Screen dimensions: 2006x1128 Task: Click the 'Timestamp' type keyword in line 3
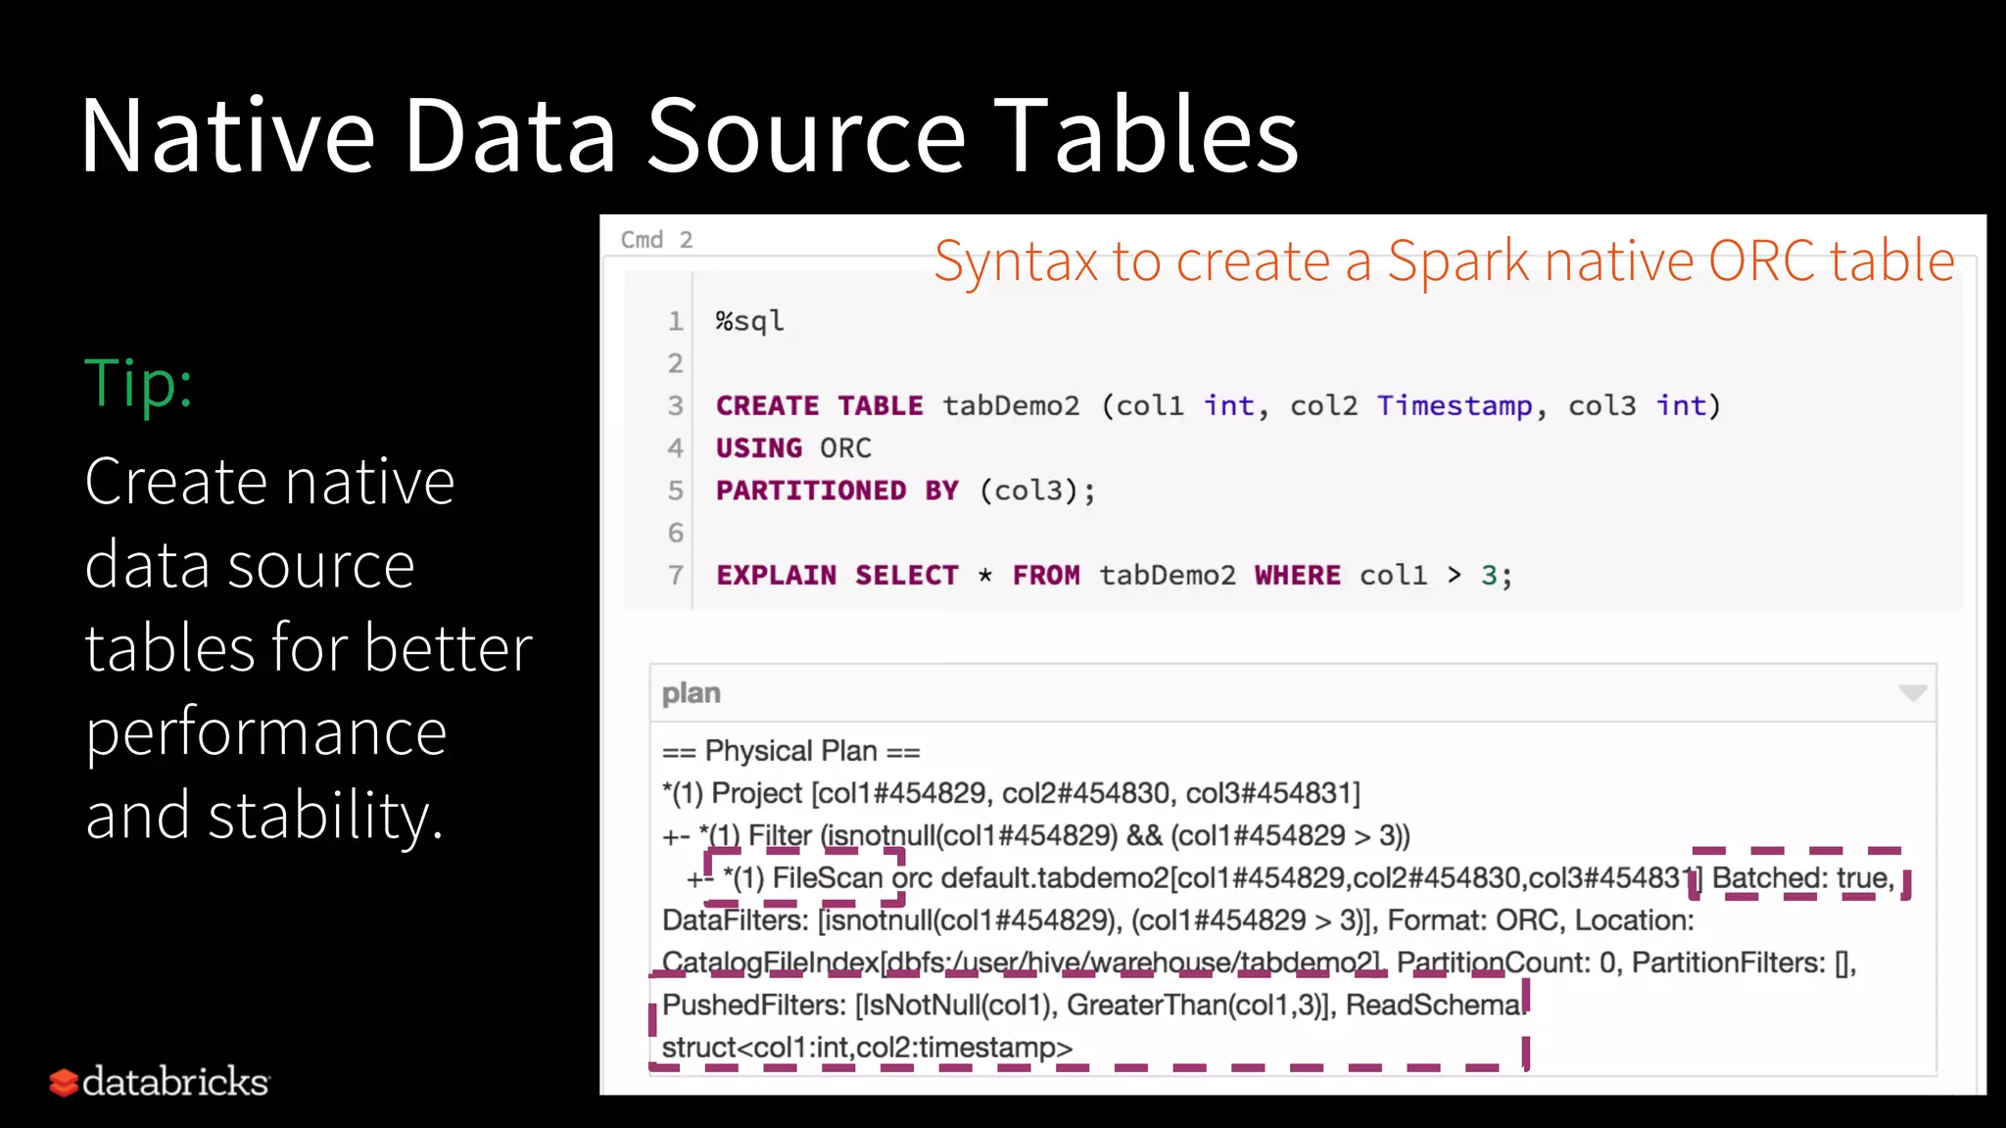pyautogui.click(x=1455, y=405)
